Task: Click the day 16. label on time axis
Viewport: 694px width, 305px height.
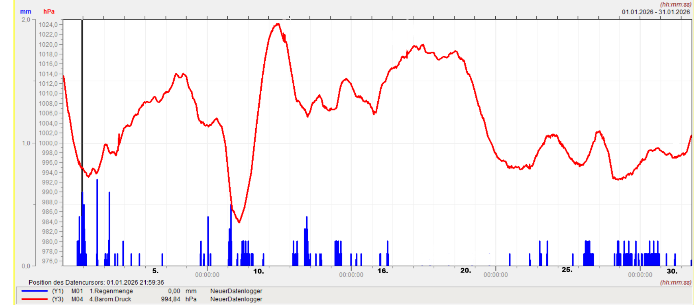Action: click(x=383, y=271)
